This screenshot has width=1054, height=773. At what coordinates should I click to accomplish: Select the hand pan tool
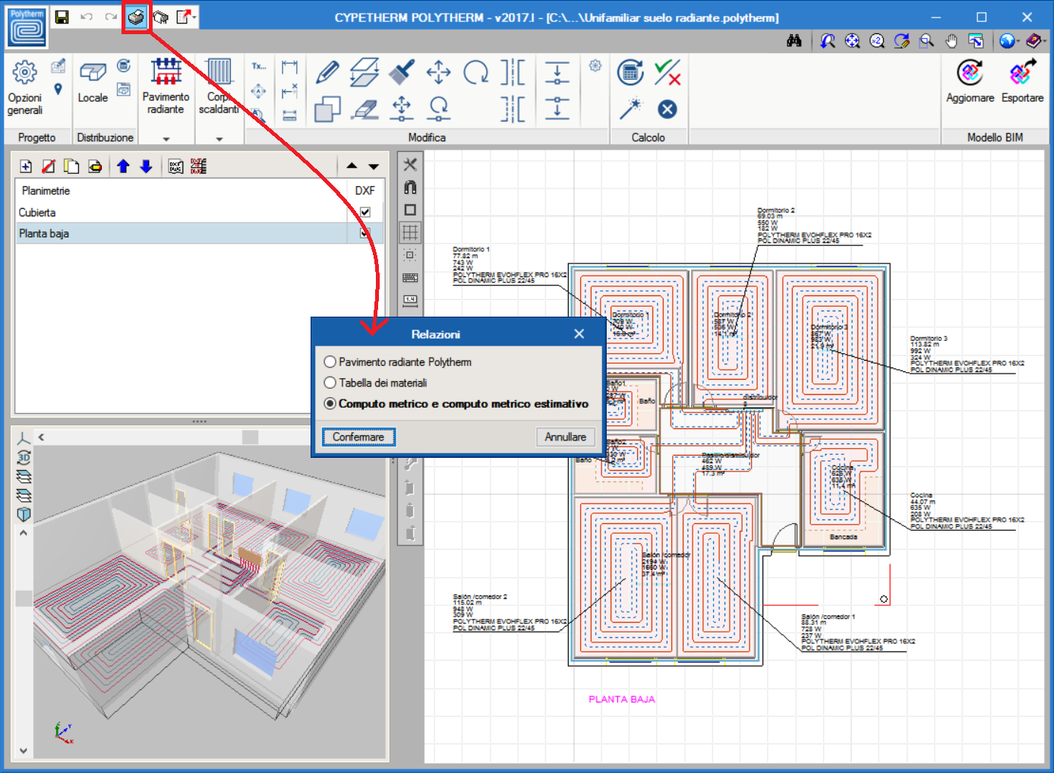(951, 41)
